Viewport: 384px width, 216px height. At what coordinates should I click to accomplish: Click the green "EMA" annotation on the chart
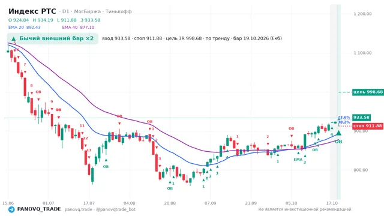tap(298, 160)
